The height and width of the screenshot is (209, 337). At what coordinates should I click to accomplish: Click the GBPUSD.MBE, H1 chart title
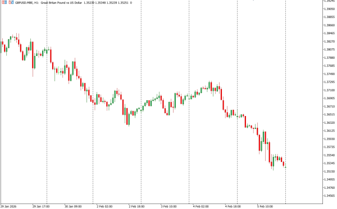click(x=28, y=3)
